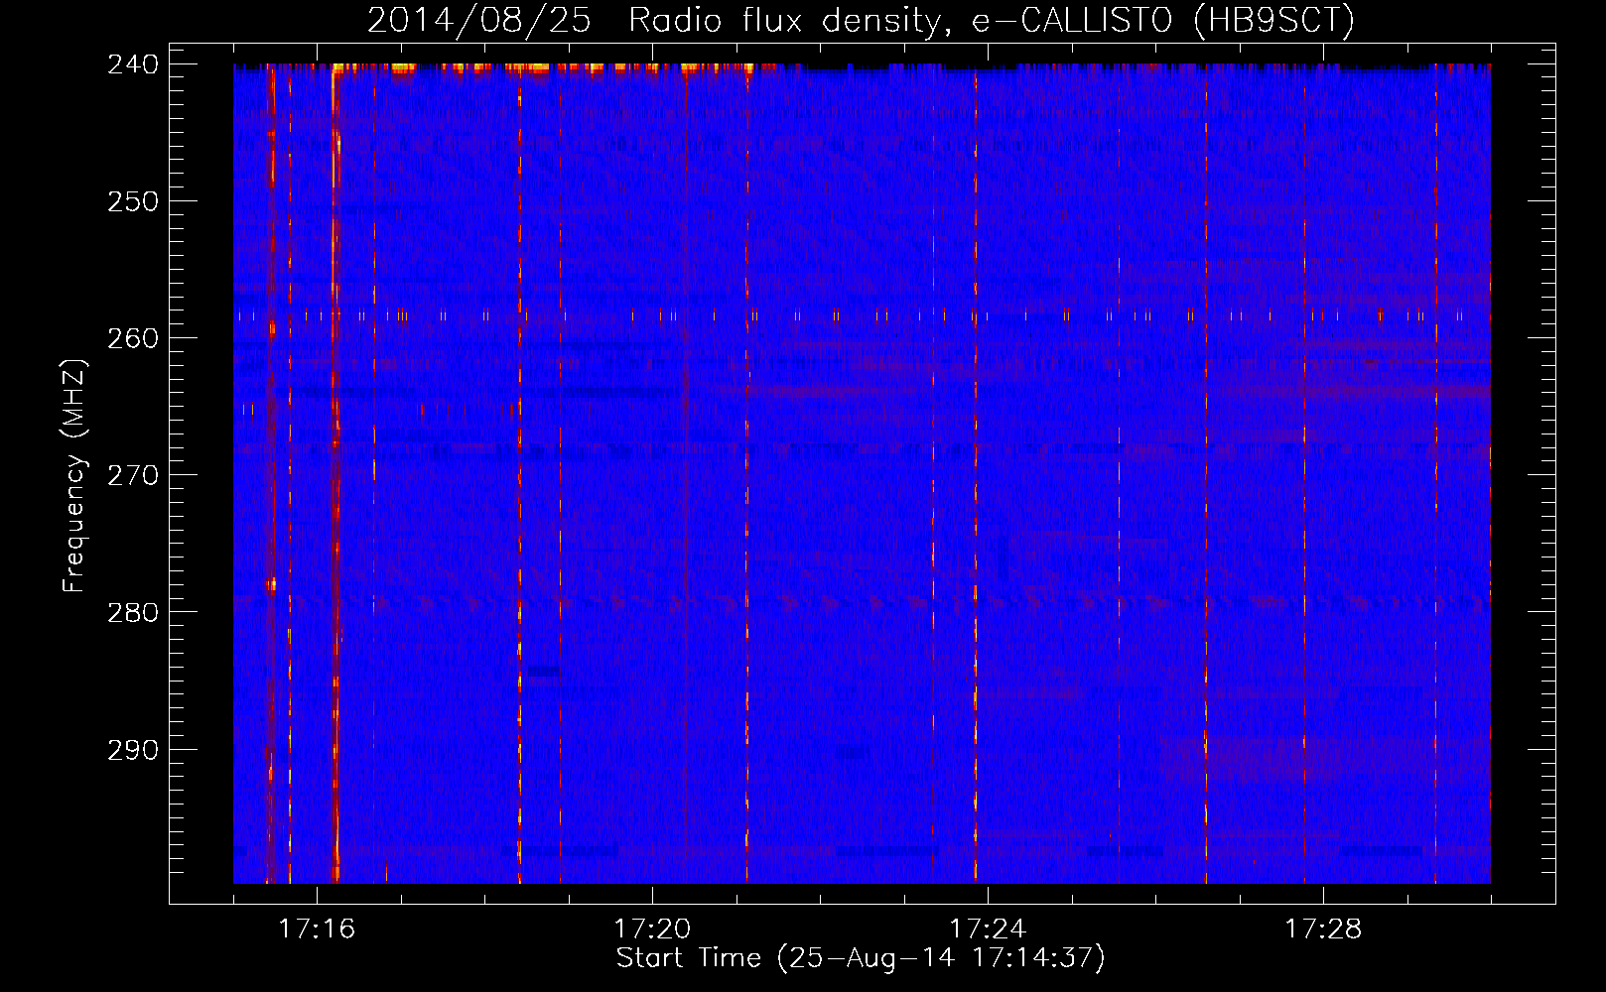Click the 270 frequency tick label
The height and width of the screenshot is (992, 1606).
tap(132, 475)
